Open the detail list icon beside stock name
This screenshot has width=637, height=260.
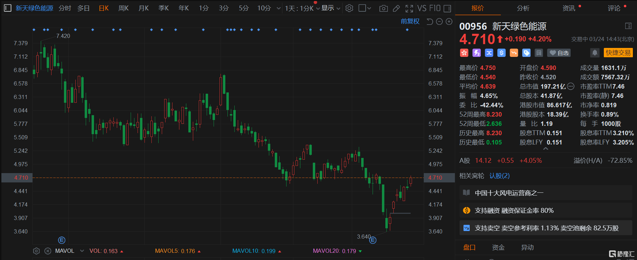point(628,26)
